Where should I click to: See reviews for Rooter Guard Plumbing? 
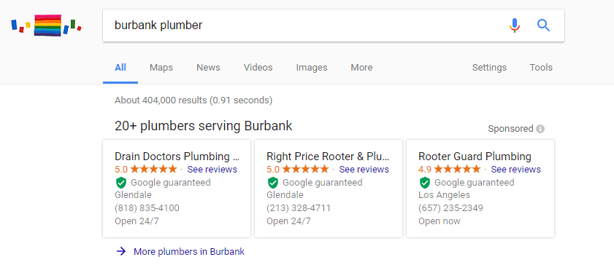point(515,170)
